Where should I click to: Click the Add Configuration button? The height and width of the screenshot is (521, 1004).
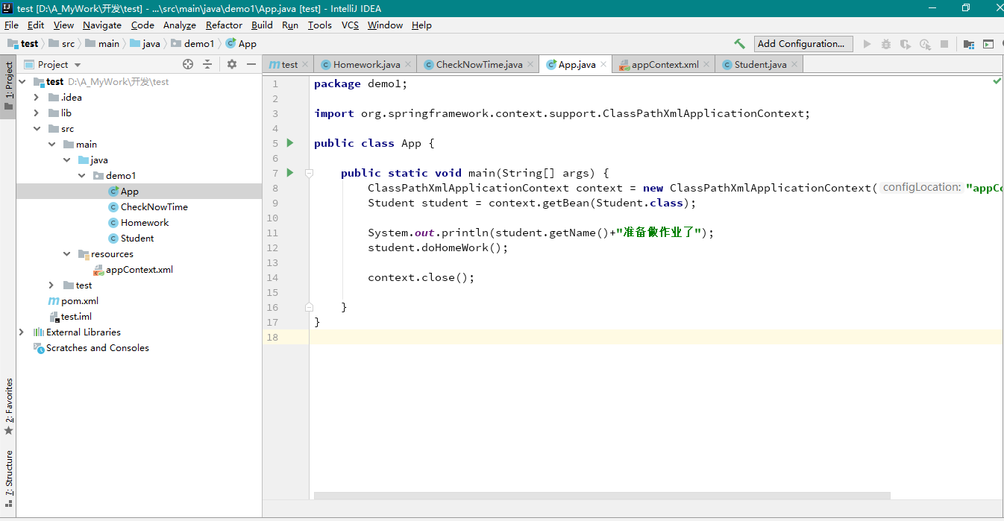800,44
